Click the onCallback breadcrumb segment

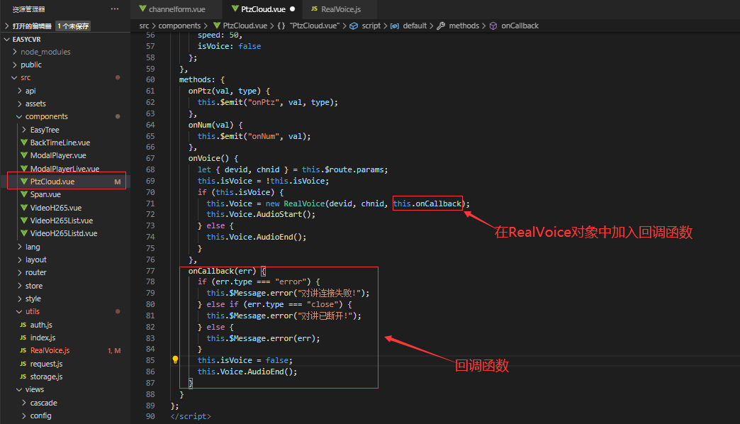[x=520, y=26]
